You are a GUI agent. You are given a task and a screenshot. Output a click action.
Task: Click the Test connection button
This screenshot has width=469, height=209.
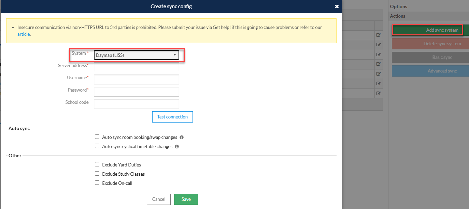tap(172, 117)
